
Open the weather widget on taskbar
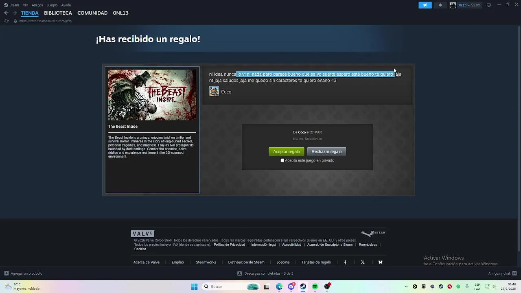click(22, 286)
